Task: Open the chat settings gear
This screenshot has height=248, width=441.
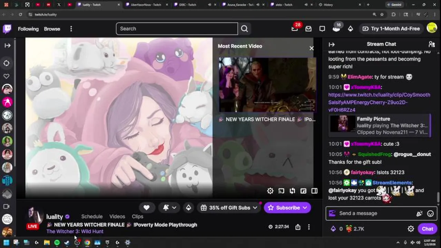Action: coord(411,229)
